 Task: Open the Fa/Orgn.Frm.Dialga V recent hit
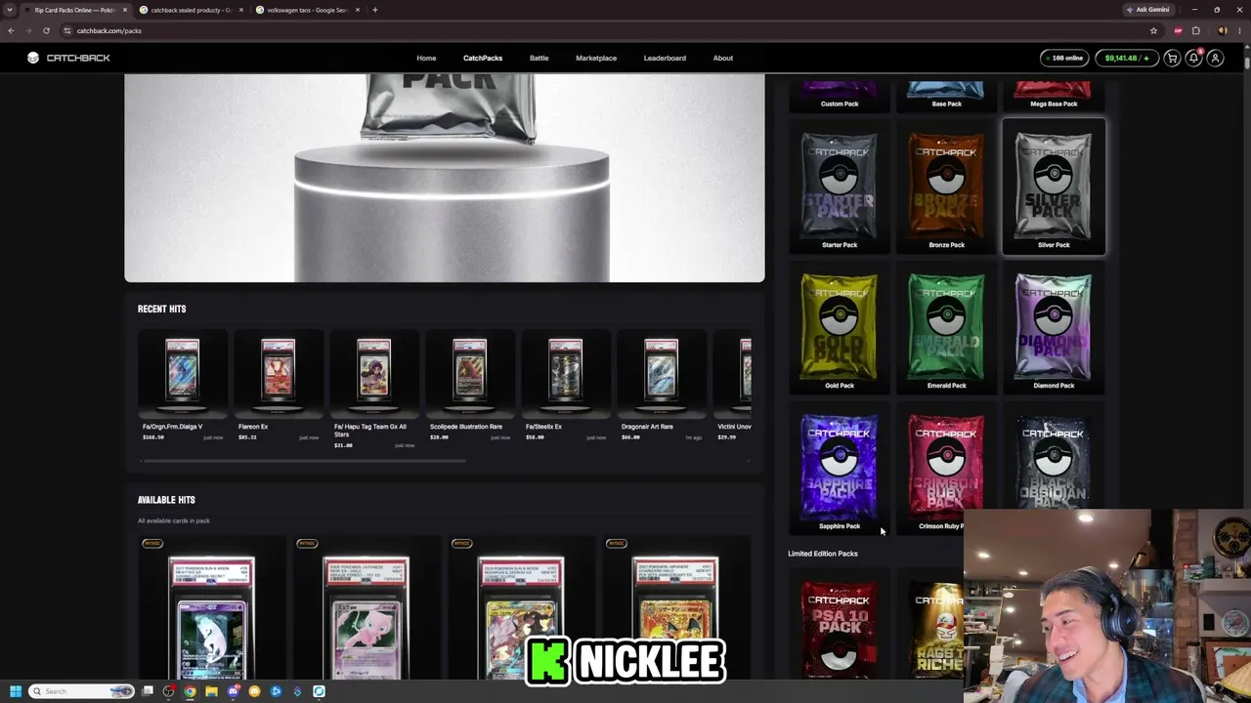point(182,388)
